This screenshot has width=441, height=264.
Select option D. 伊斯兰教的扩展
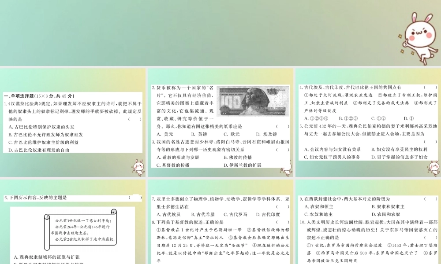[x=243, y=165]
